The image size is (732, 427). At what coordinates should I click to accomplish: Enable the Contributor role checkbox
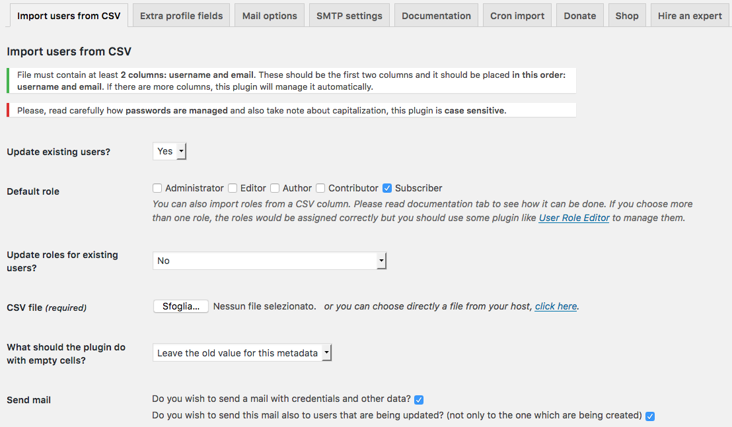tap(320, 188)
